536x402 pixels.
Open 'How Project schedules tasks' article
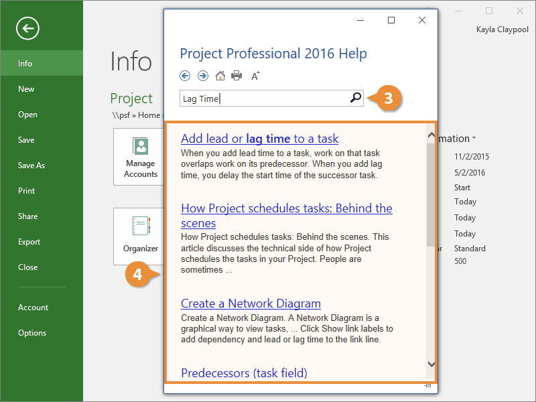[286, 208]
